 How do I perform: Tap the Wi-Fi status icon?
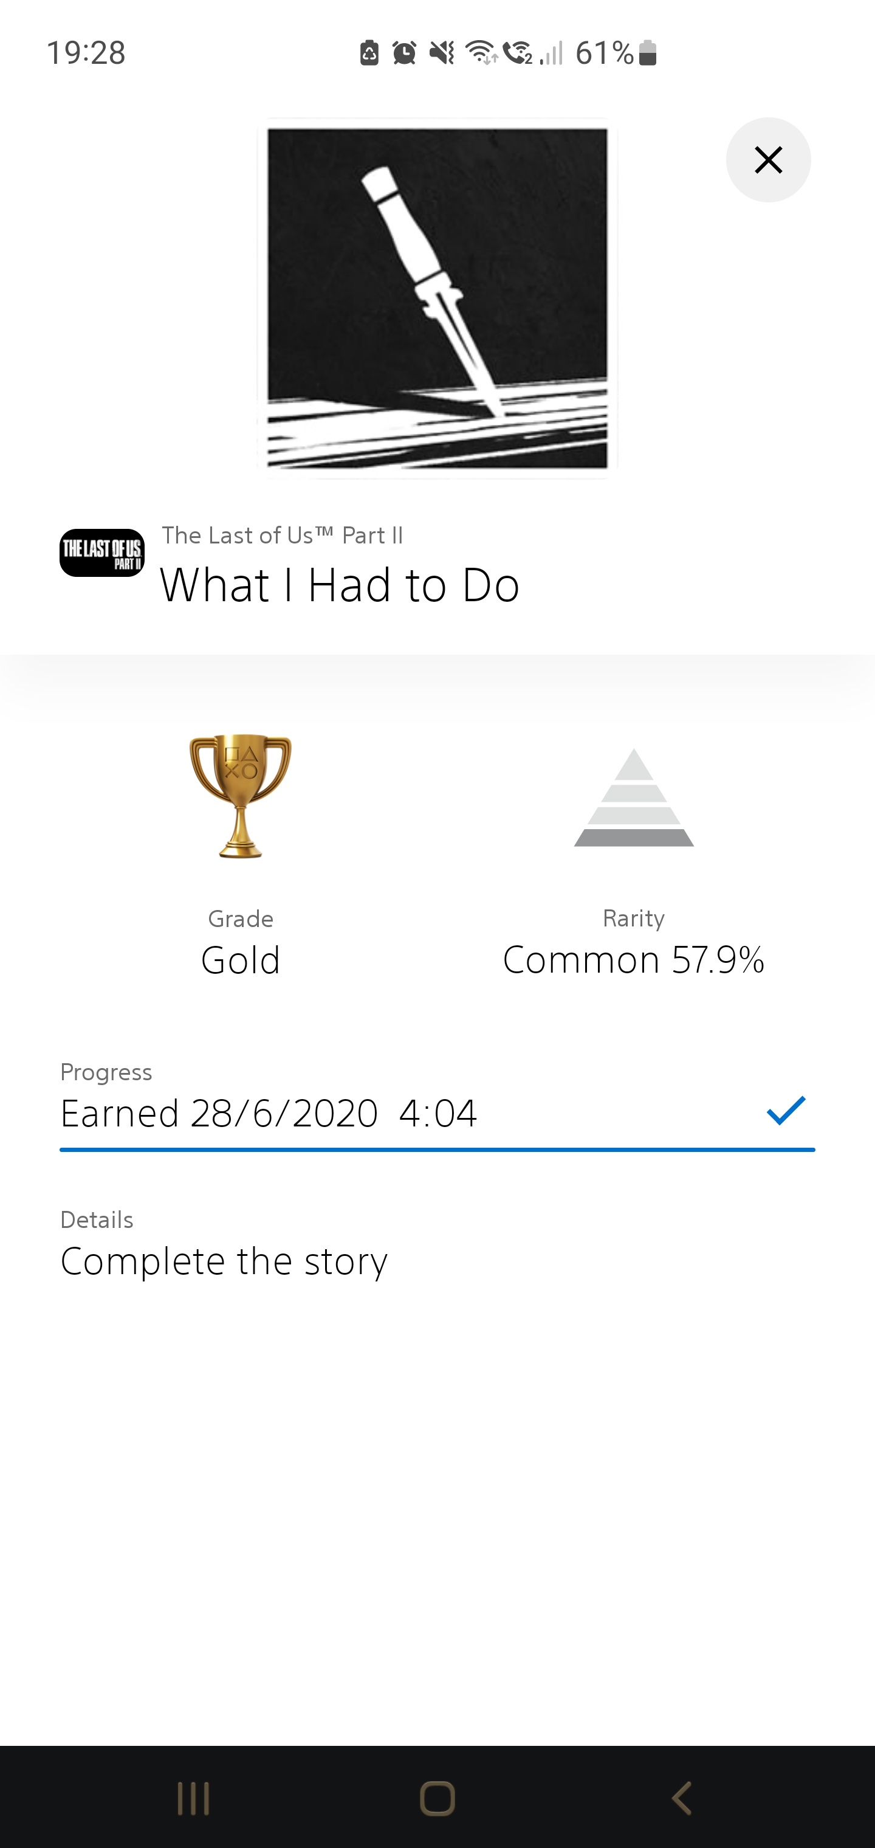tap(481, 53)
